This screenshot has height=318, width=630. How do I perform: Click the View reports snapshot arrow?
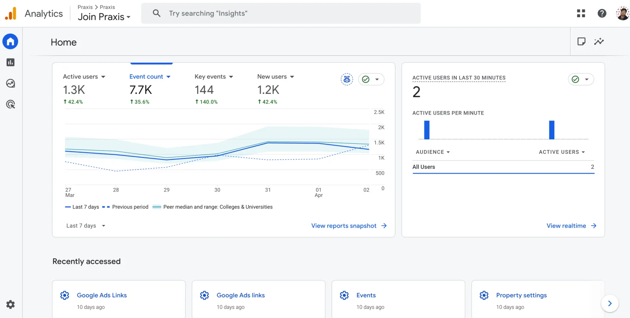[x=384, y=226]
